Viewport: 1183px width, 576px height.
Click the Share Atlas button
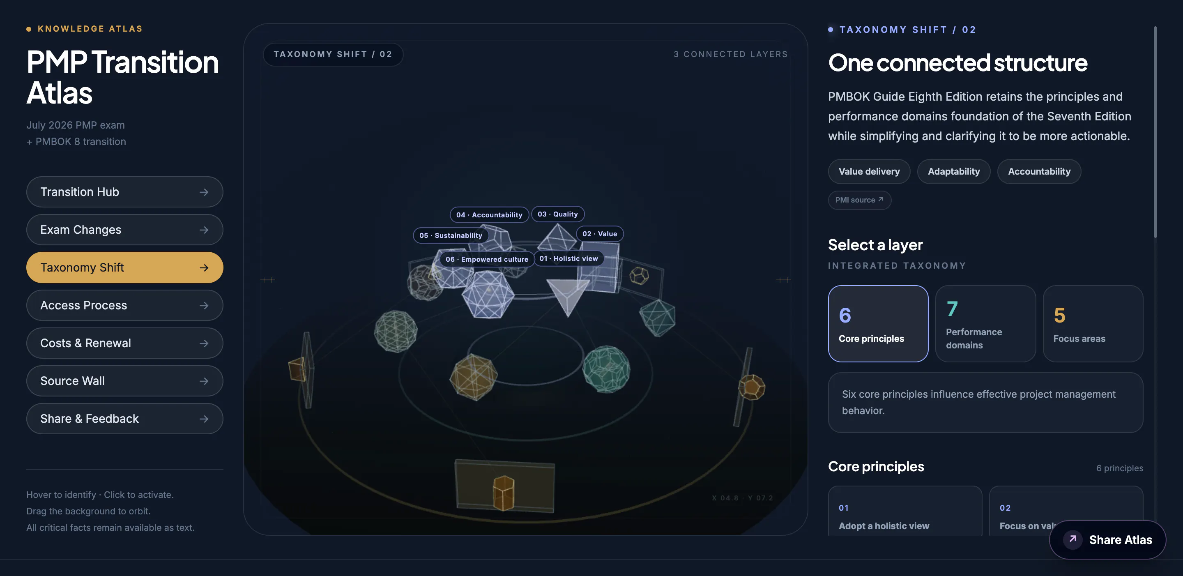point(1107,540)
